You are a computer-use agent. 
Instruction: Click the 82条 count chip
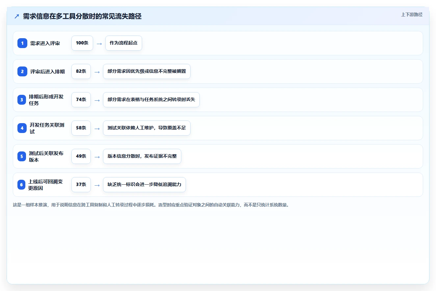pyautogui.click(x=81, y=71)
